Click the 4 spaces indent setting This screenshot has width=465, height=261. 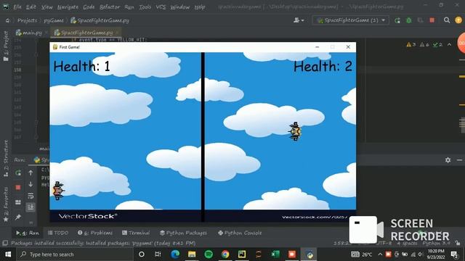[407, 243]
